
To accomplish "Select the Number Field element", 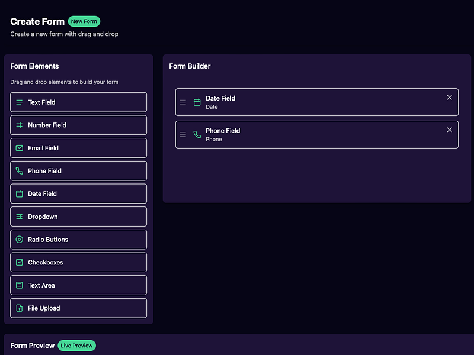I will (x=79, y=125).
